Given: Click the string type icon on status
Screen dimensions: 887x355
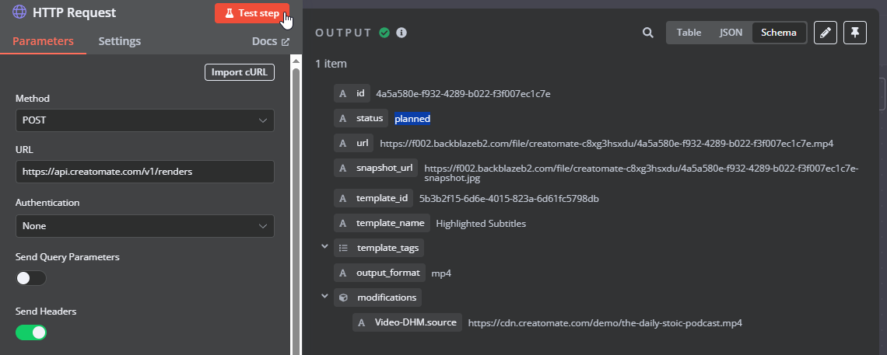Looking at the screenshot, I should click(342, 119).
